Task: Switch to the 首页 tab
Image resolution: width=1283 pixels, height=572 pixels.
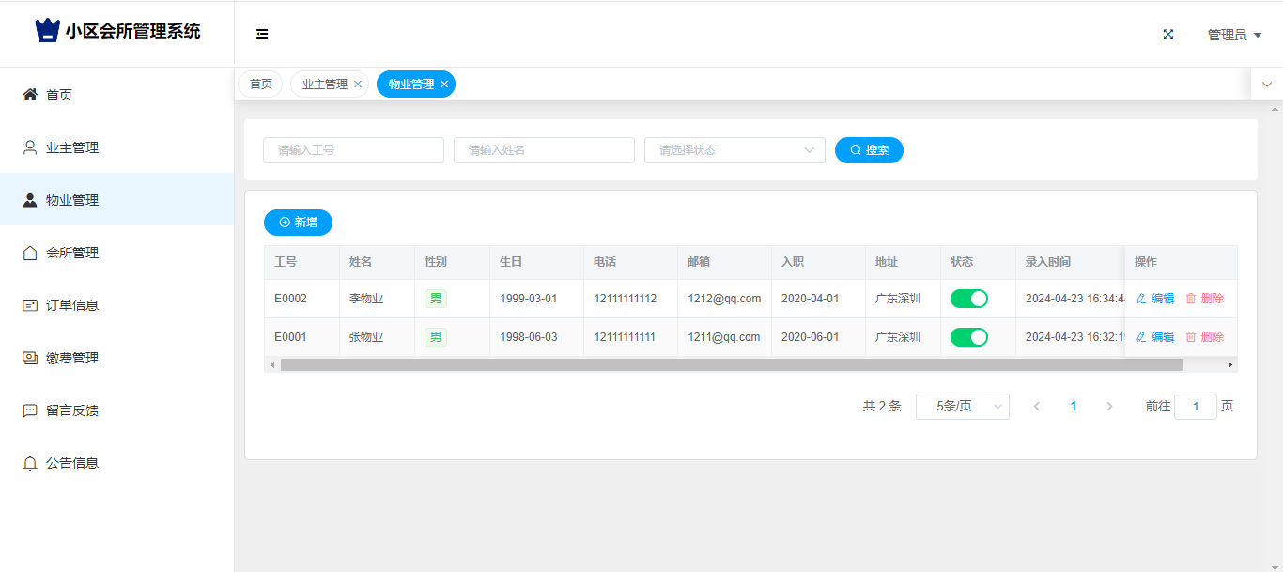Action: pyautogui.click(x=260, y=85)
